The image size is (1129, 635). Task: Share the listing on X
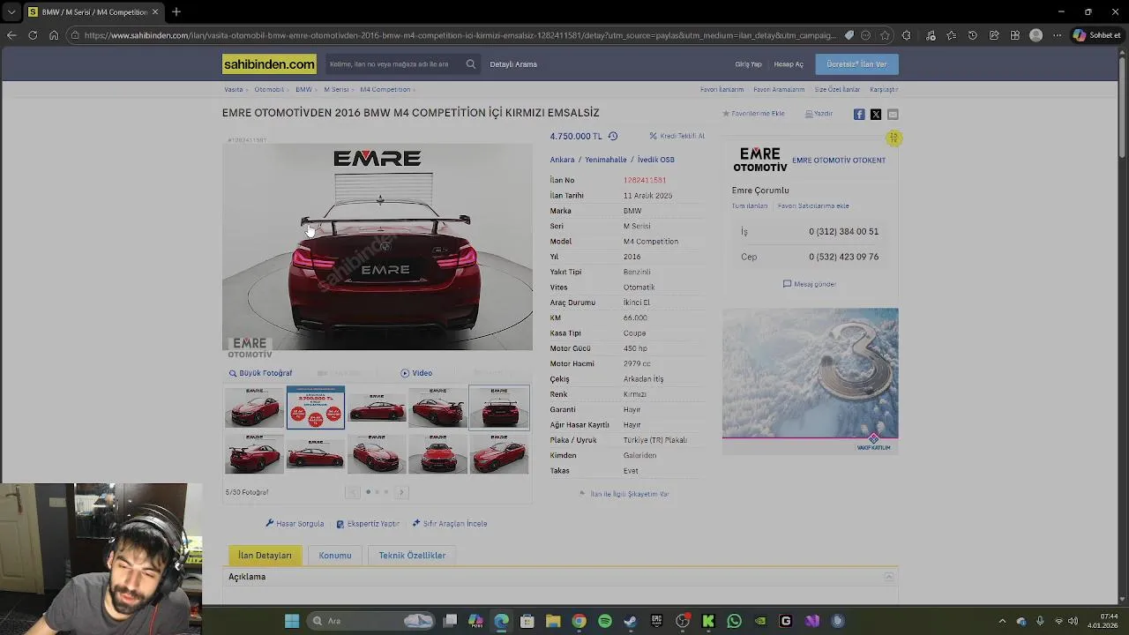tap(876, 115)
